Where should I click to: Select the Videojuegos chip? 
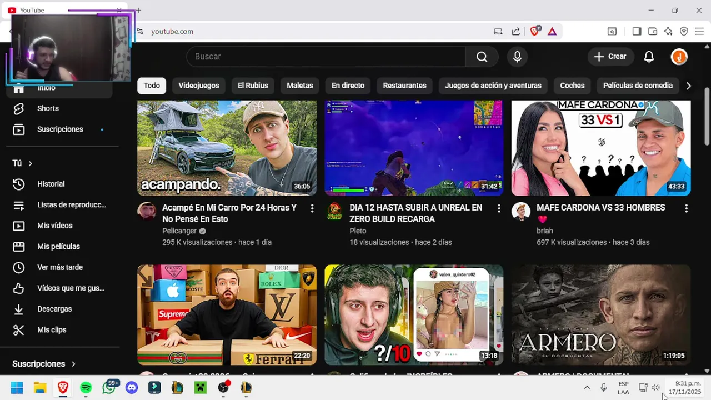(x=199, y=86)
